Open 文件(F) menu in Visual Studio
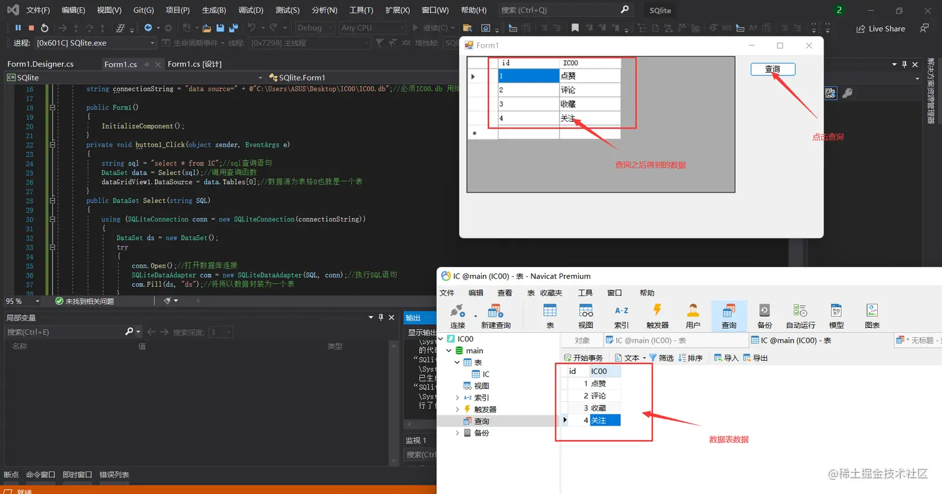 [x=39, y=11]
